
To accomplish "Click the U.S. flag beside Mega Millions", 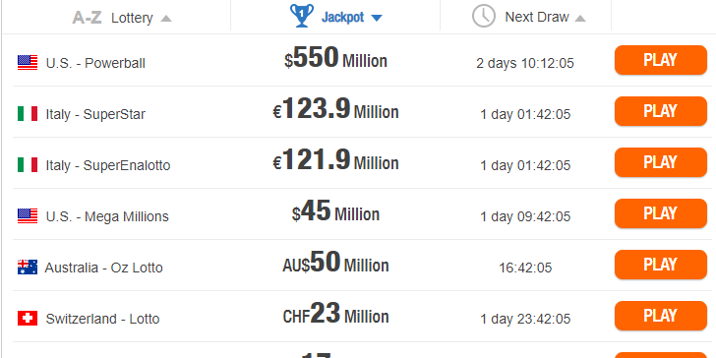I will [x=28, y=216].
